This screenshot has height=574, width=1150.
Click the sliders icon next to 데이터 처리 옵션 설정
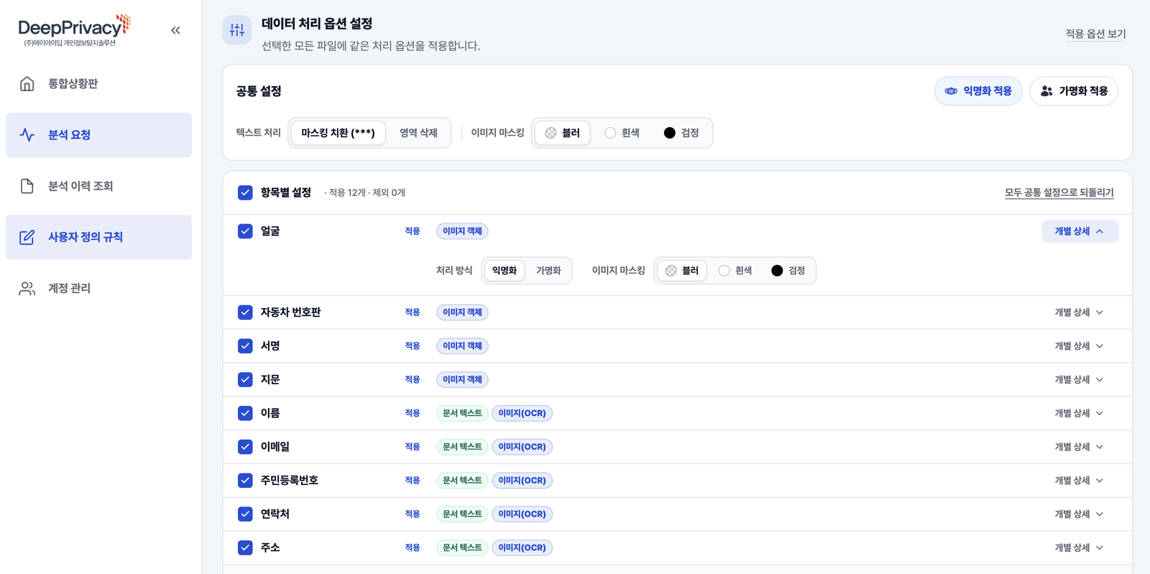pyautogui.click(x=237, y=30)
